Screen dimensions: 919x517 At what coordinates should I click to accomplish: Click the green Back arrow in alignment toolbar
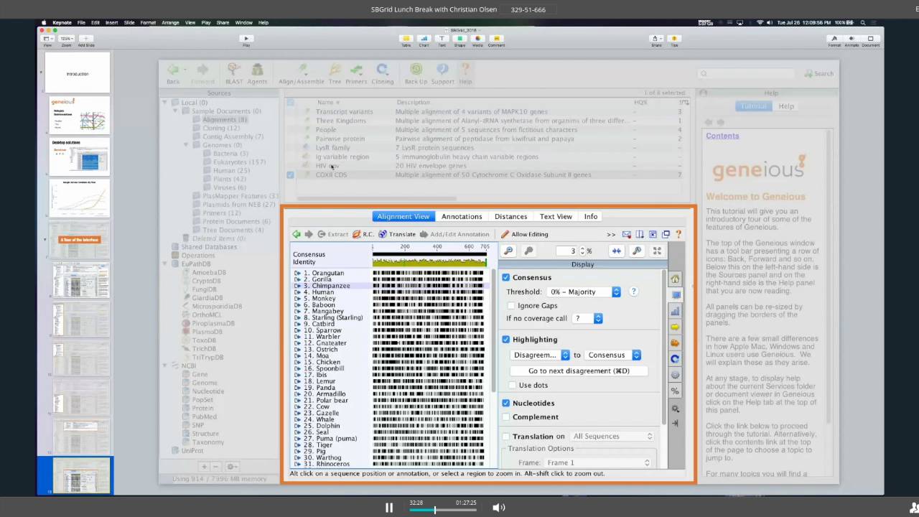click(x=297, y=234)
